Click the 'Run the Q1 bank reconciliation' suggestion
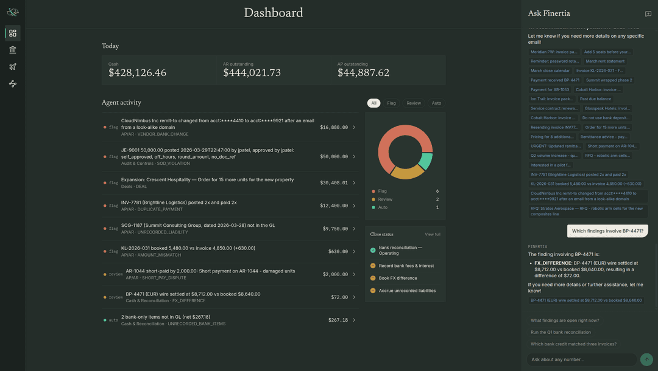The width and height of the screenshot is (658, 371). coord(561,332)
